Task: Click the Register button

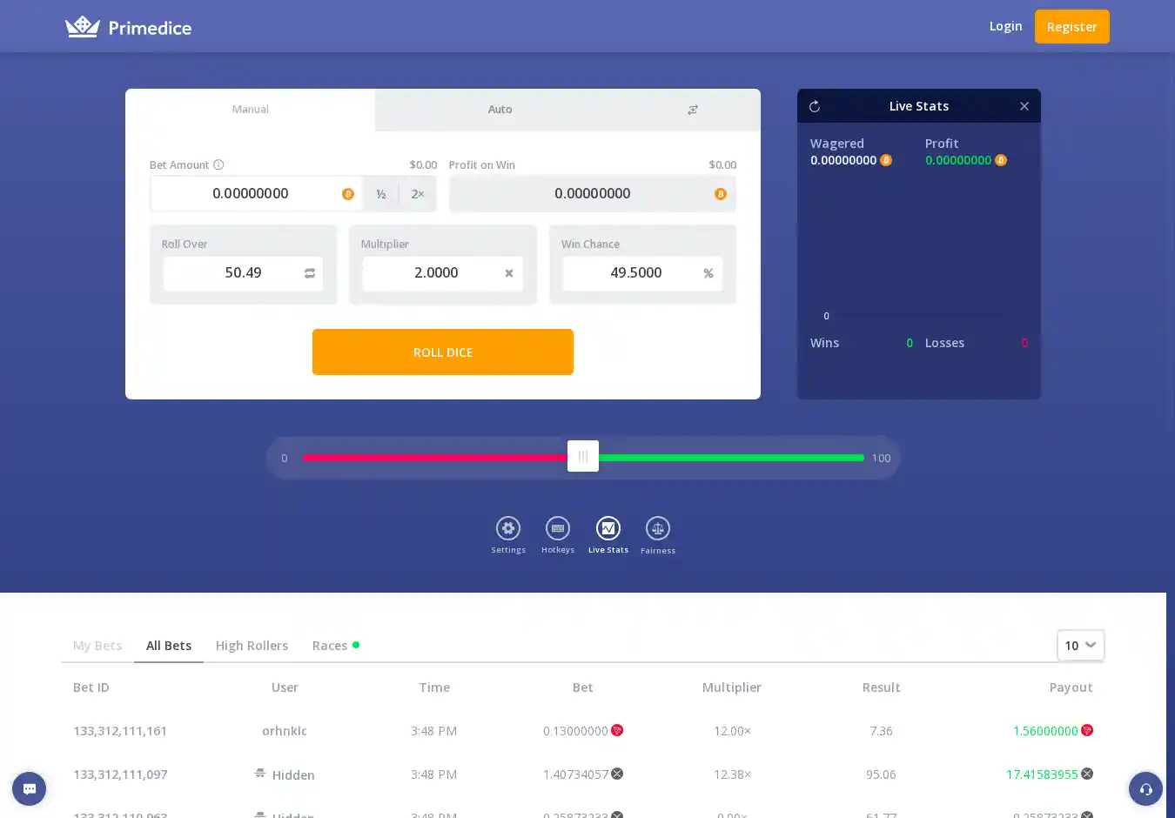Action: (x=1071, y=27)
